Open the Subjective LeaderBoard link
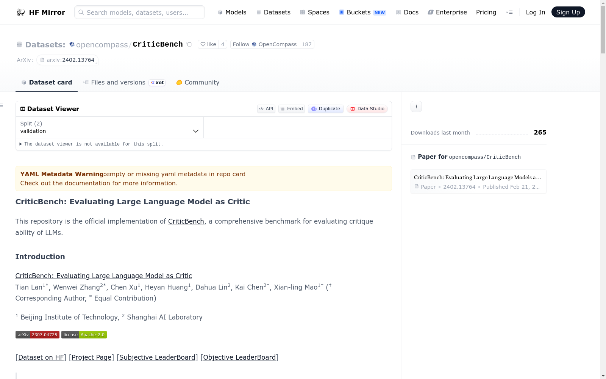The height and width of the screenshot is (379, 606). [157, 357]
